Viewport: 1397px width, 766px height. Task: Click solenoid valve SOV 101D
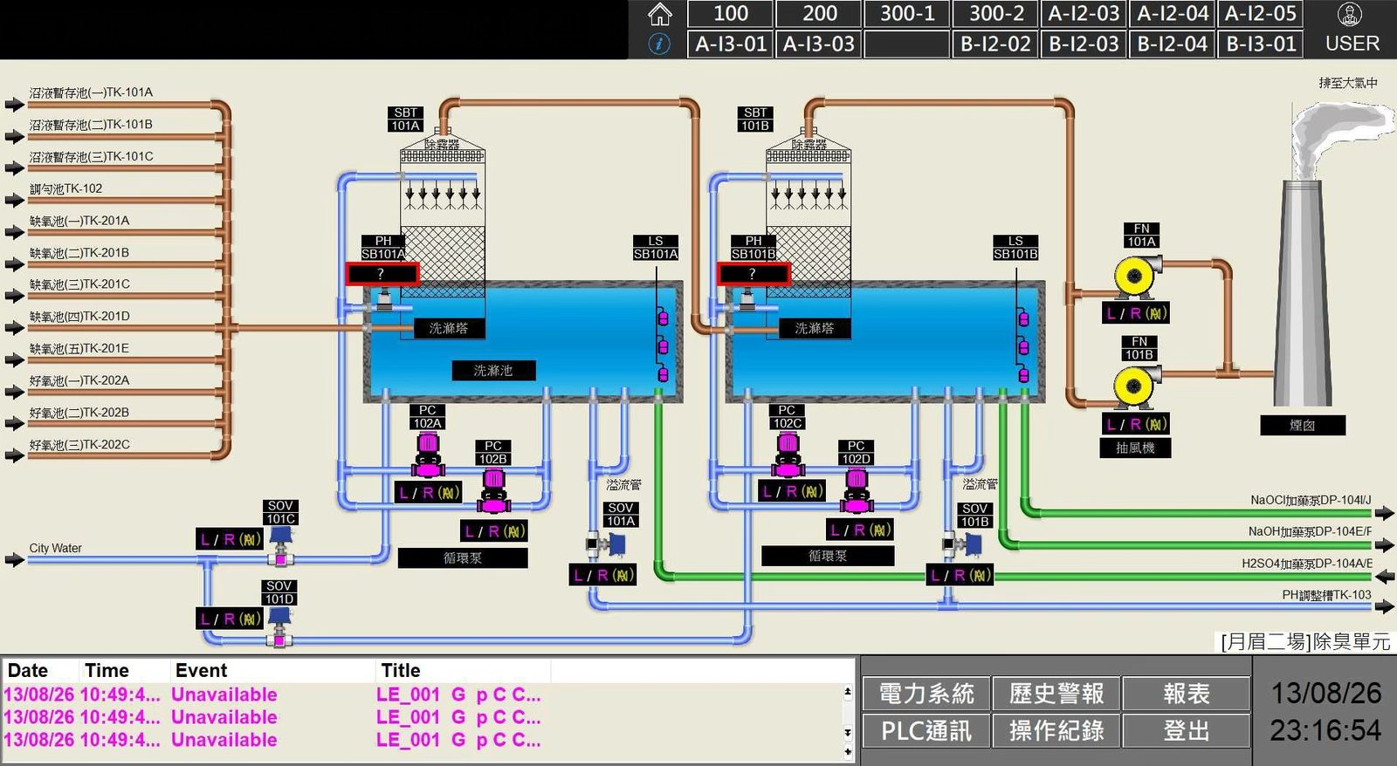(x=279, y=627)
